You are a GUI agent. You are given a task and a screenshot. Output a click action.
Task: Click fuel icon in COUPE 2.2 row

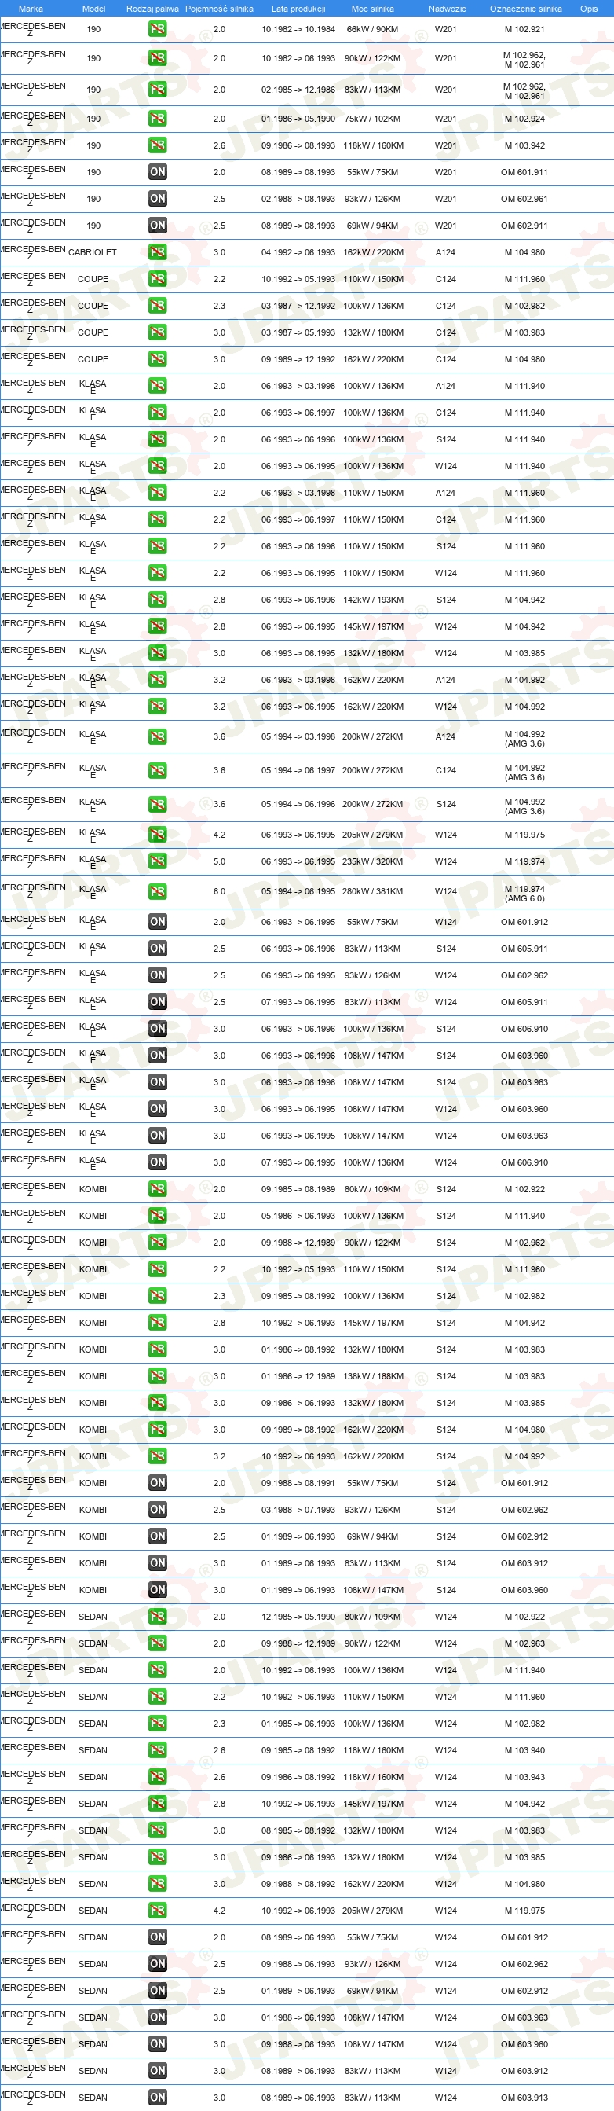point(157,280)
